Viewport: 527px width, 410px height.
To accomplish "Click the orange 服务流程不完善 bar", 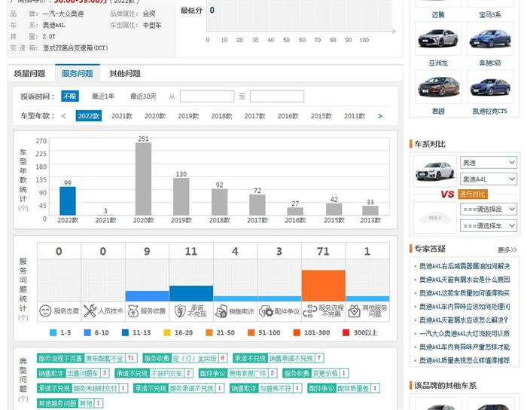I will coord(323,286).
